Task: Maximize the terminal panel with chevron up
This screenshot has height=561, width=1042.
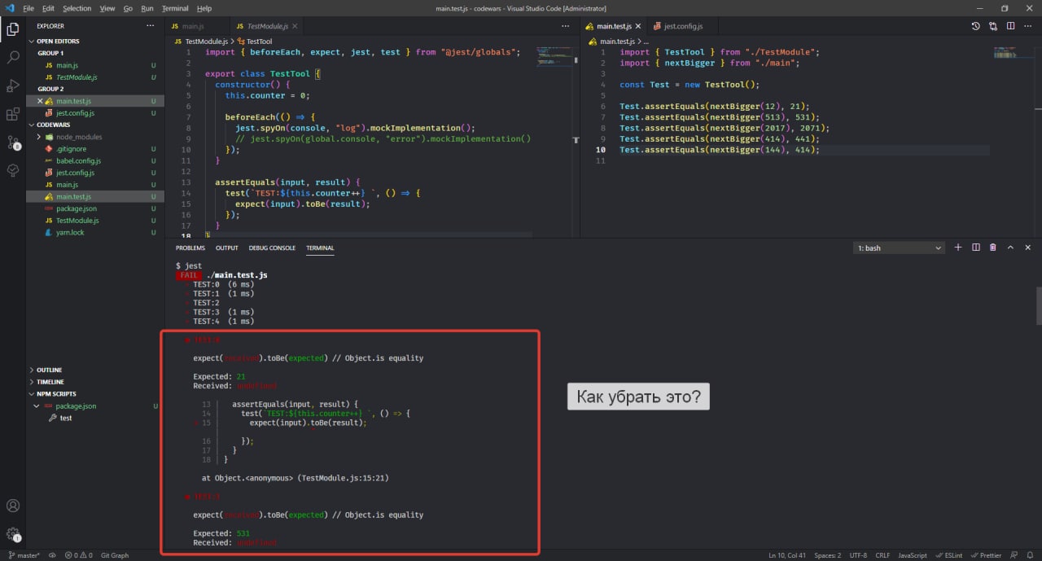Action: click(x=1010, y=248)
